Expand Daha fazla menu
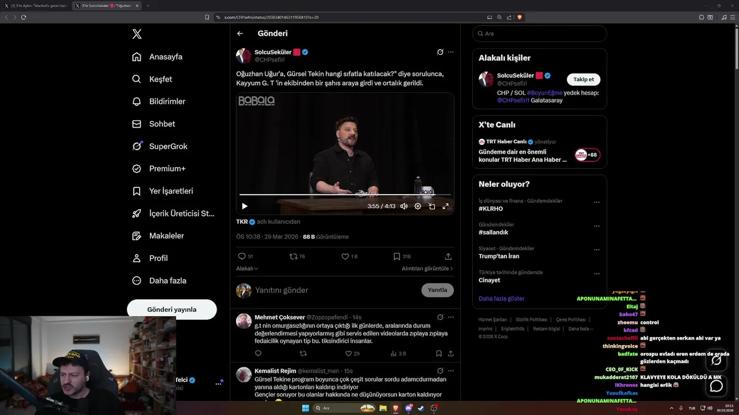This screenshot has height=415, width=739. coord(159,281)
